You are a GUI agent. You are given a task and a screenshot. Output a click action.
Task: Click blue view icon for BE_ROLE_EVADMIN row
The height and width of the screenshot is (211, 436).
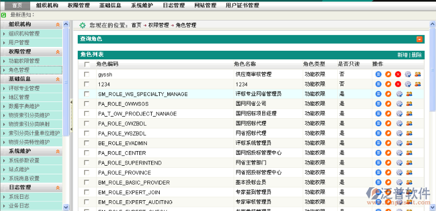[378, 143]
